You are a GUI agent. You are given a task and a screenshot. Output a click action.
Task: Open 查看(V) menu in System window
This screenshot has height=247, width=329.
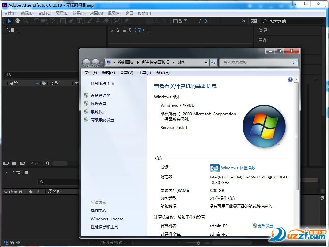click(127, 73)
